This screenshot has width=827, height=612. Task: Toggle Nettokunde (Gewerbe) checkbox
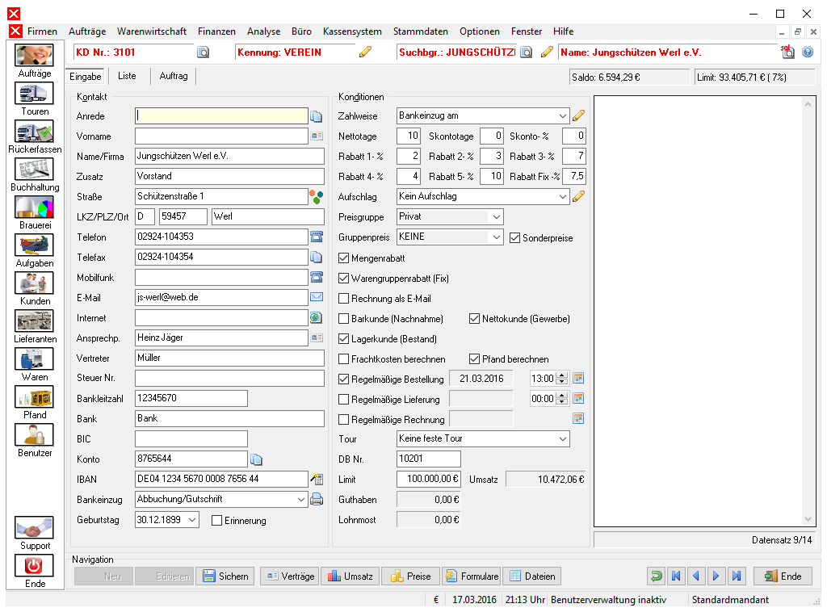pyautogui.click(x=474, y=318)
